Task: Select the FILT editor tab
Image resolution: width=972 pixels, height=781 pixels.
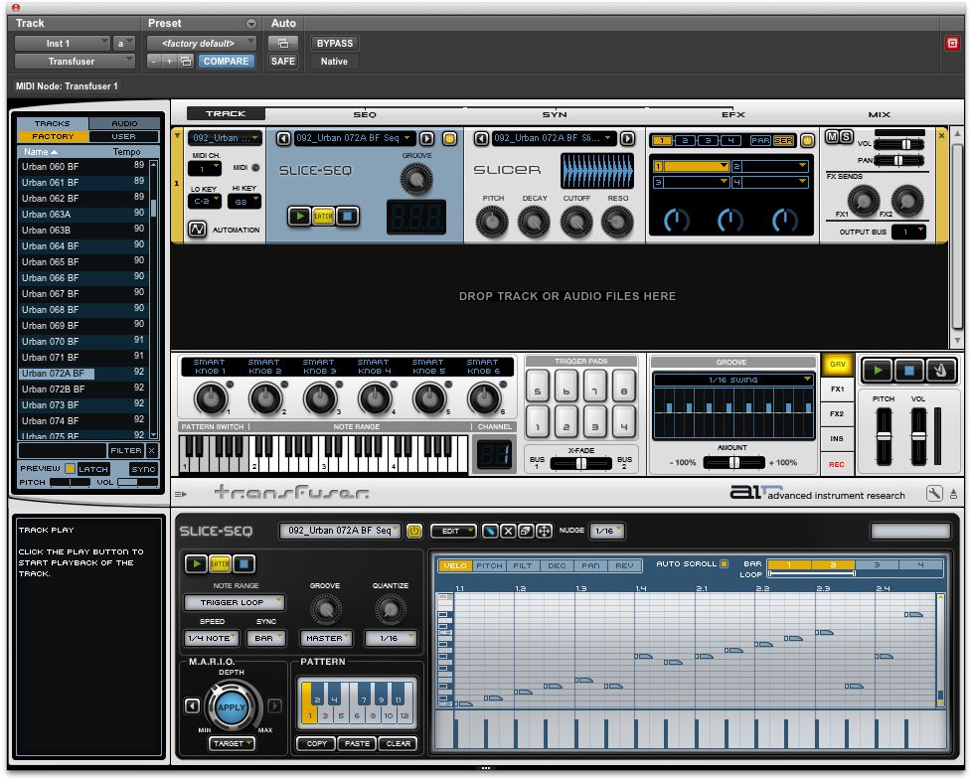Action: (523, 566)
